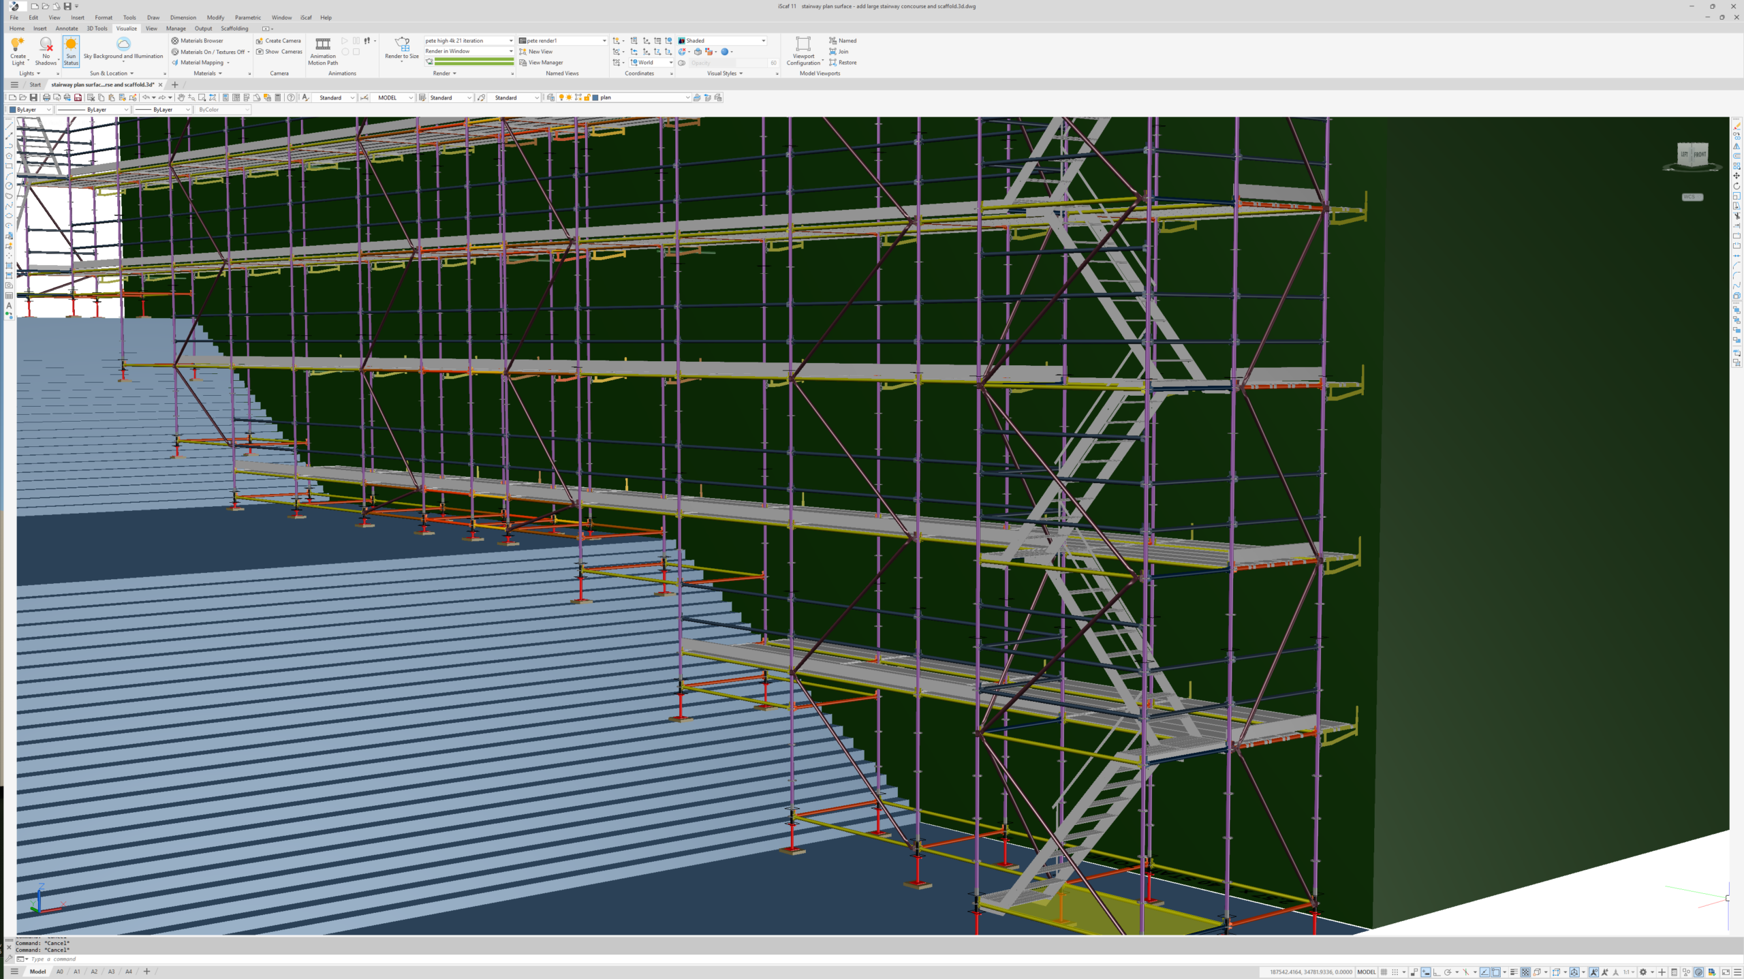Click the Create Light icon
This screenshot has height=979, width=1744.
tap(18, 45)
